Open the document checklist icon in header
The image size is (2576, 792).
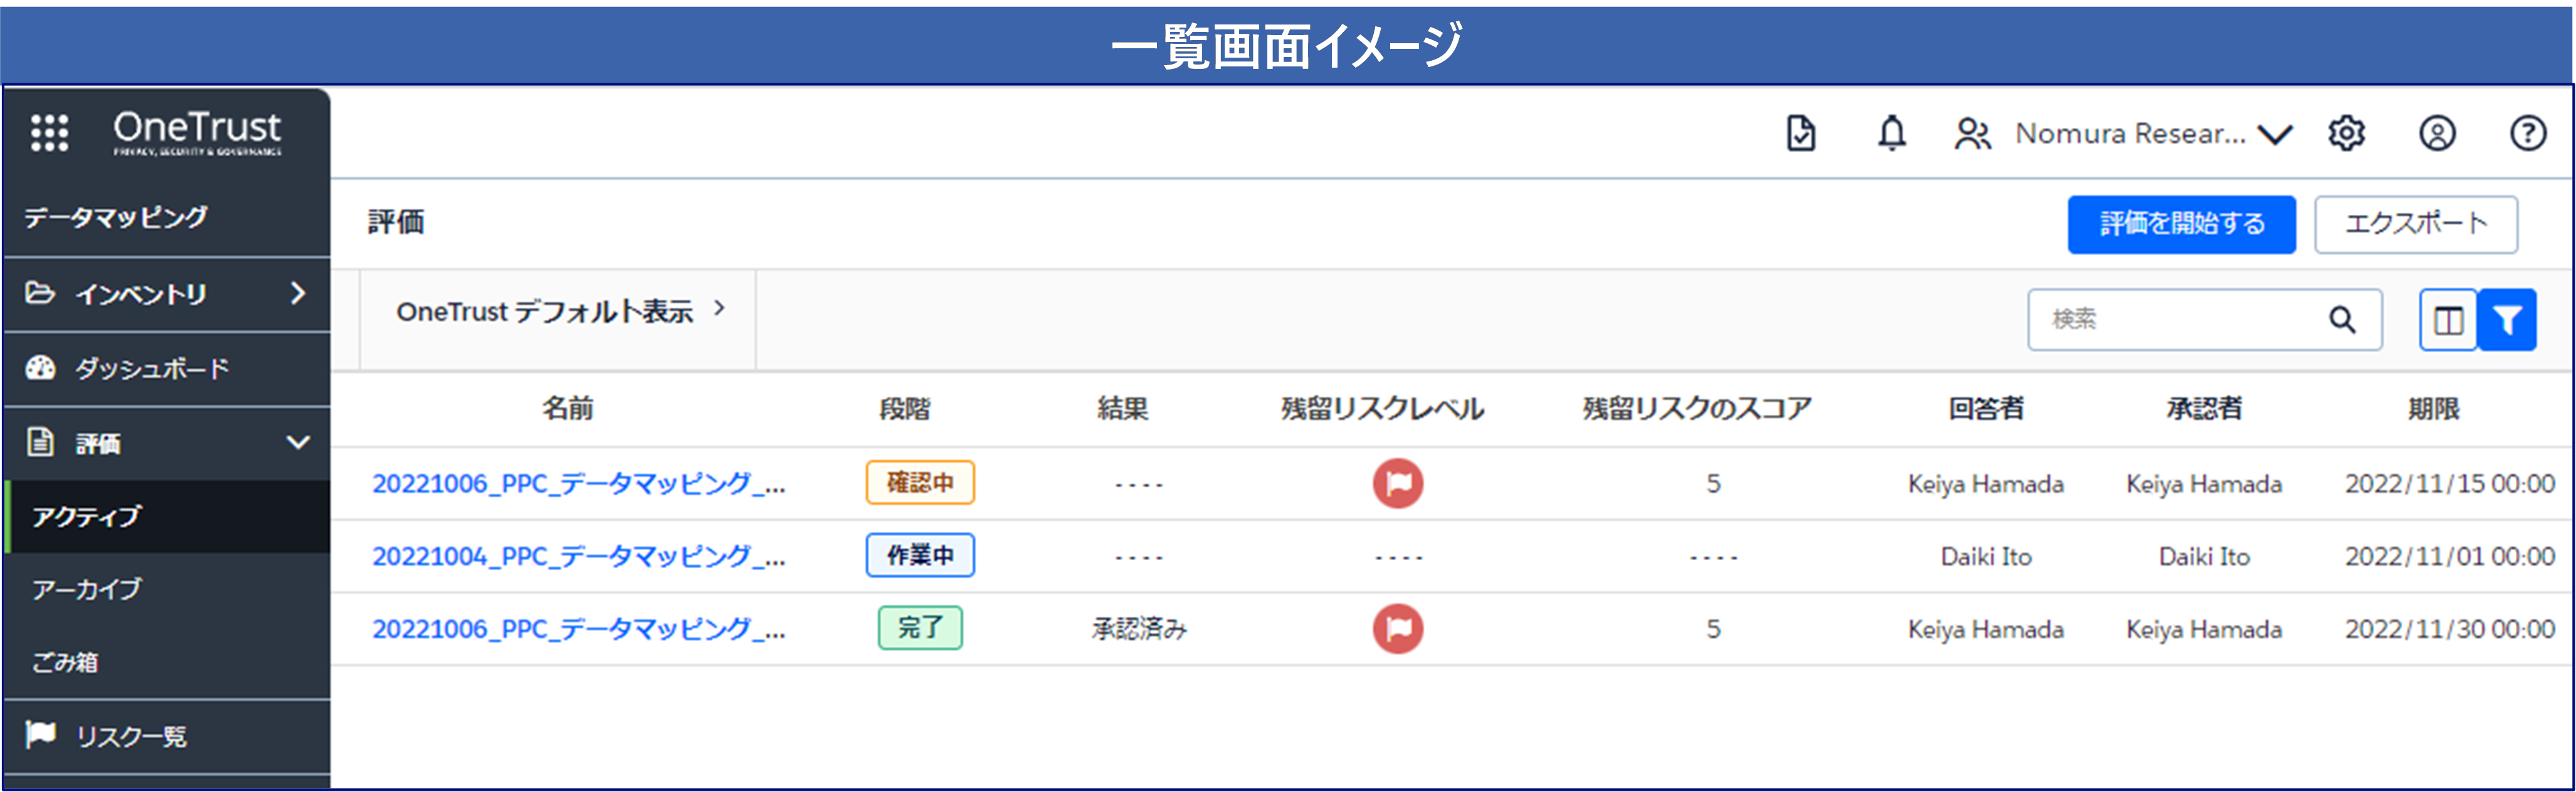tap(1801, 133)
